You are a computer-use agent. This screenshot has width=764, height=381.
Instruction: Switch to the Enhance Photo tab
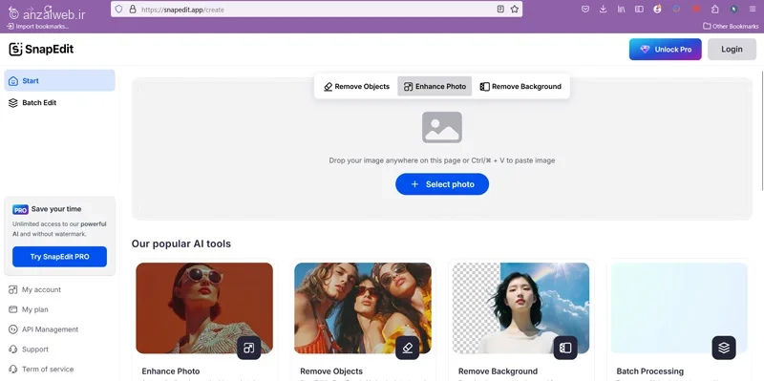click(x=435, y=86)
